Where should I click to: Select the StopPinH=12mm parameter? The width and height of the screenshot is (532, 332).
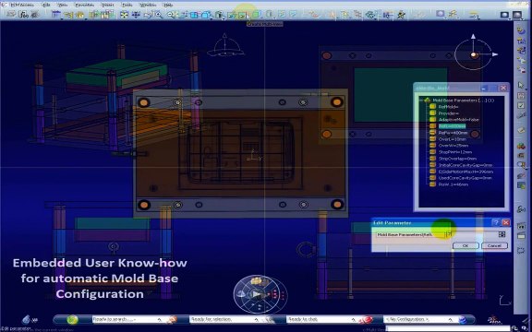click(x=455, y=152)
